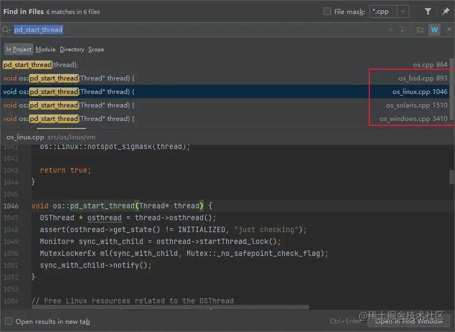Pin the Find in Files window
The height and width of the screenshot is (332, 455).
(x=445, y=11)
